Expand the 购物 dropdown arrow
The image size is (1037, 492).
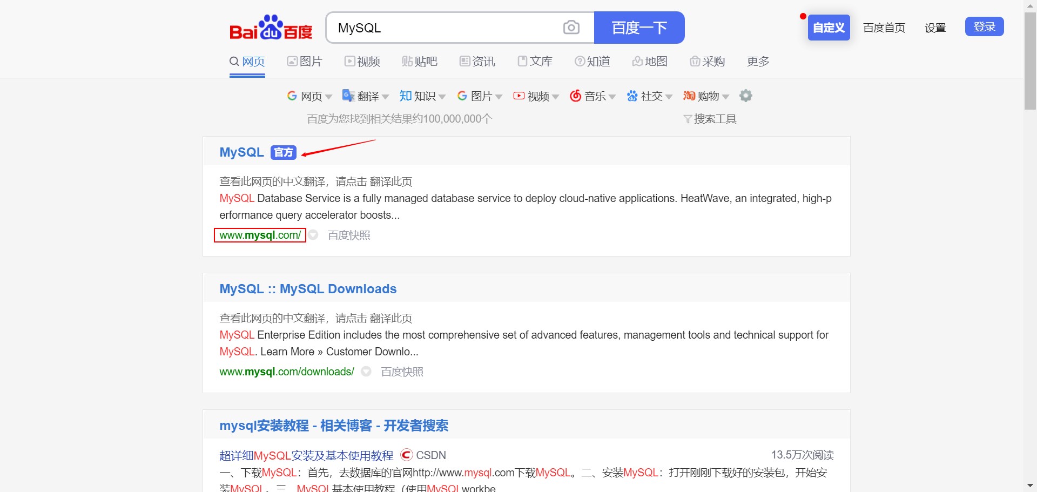(725, 97)
